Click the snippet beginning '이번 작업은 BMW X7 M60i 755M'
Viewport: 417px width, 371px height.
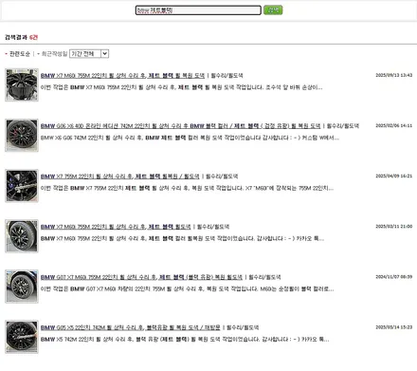182,87
